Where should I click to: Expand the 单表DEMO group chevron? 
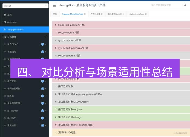(46, 44)
